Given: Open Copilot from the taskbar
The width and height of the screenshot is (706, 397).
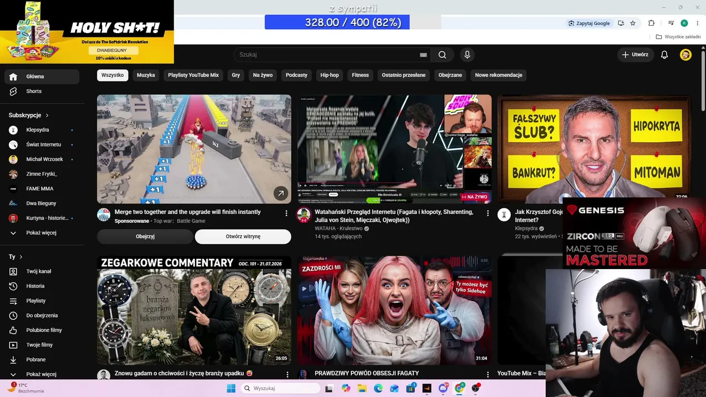Looking at the screenshot, I should pos(346,388).
